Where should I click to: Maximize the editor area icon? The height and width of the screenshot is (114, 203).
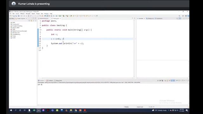[x=134, y=18]
